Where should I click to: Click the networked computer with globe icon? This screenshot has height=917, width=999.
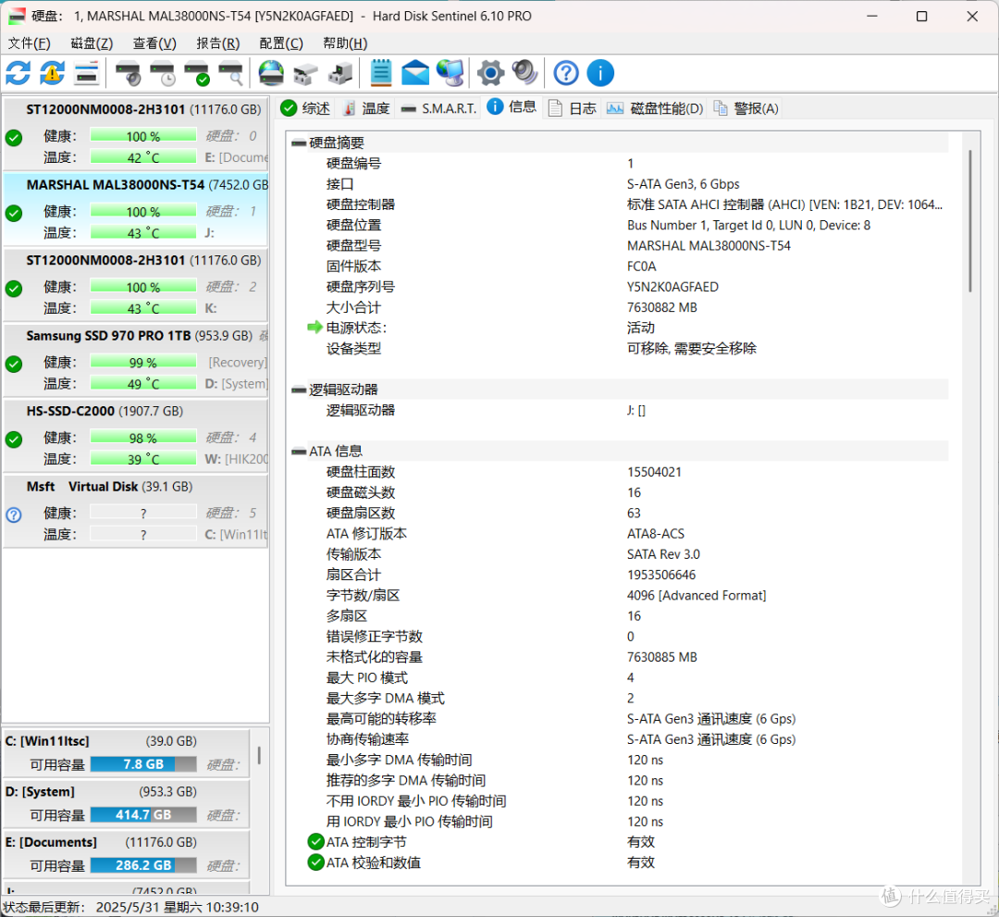coord(450,73)
